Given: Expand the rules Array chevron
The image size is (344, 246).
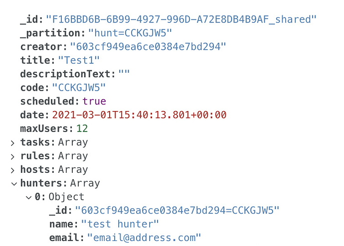Looking at the screenshot, I should tap(12, 156).
